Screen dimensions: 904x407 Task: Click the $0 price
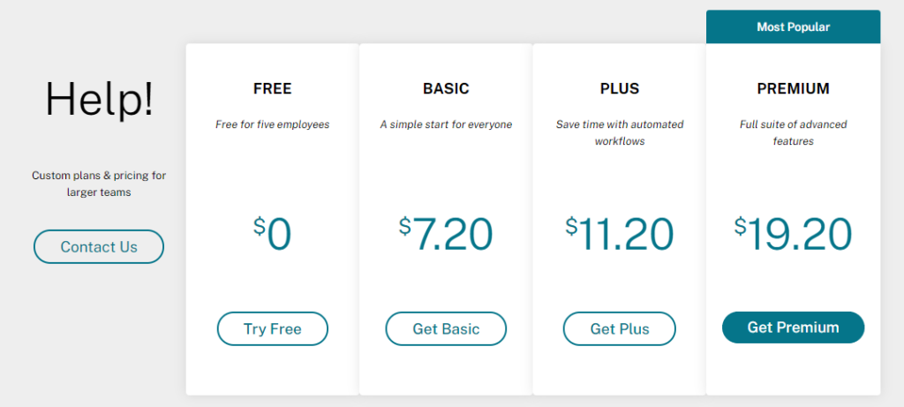(272, 233)
